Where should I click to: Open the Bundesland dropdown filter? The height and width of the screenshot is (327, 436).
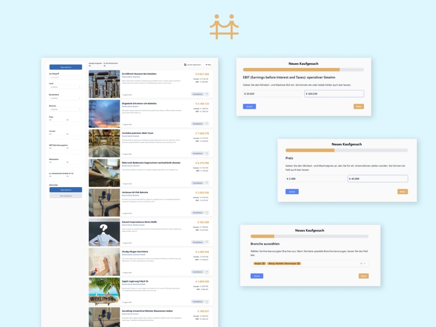[66, 98]
